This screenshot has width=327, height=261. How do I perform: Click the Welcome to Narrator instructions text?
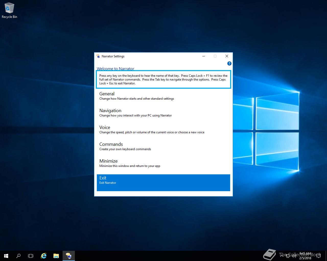pyautogui.click(x=163, y=80)
